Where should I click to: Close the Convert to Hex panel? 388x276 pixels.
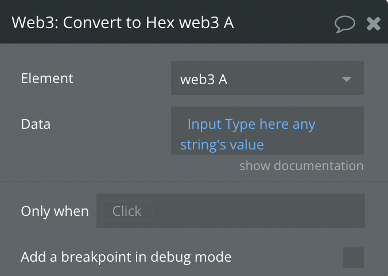[374, 23]
